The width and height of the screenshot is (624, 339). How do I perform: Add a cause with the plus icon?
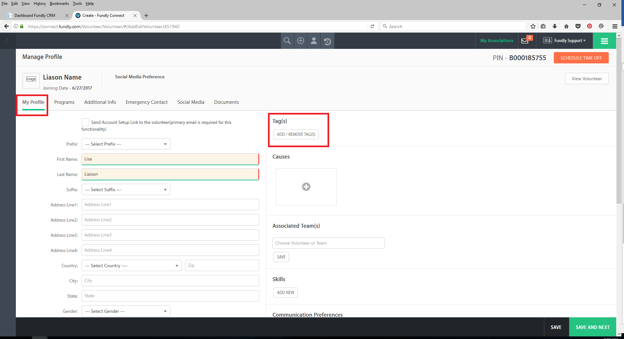[306, 187]
